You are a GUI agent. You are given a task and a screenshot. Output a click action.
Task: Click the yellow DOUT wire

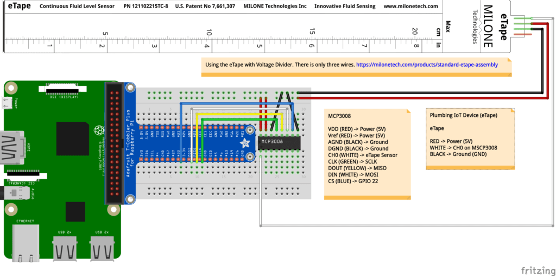(240, 114)
